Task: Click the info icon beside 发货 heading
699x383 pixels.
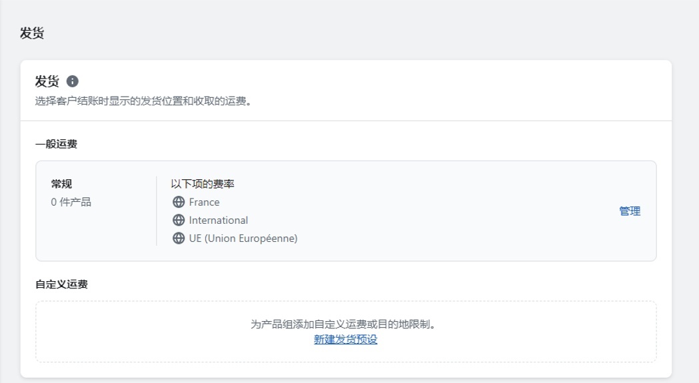Action: (x=73, y=81)
